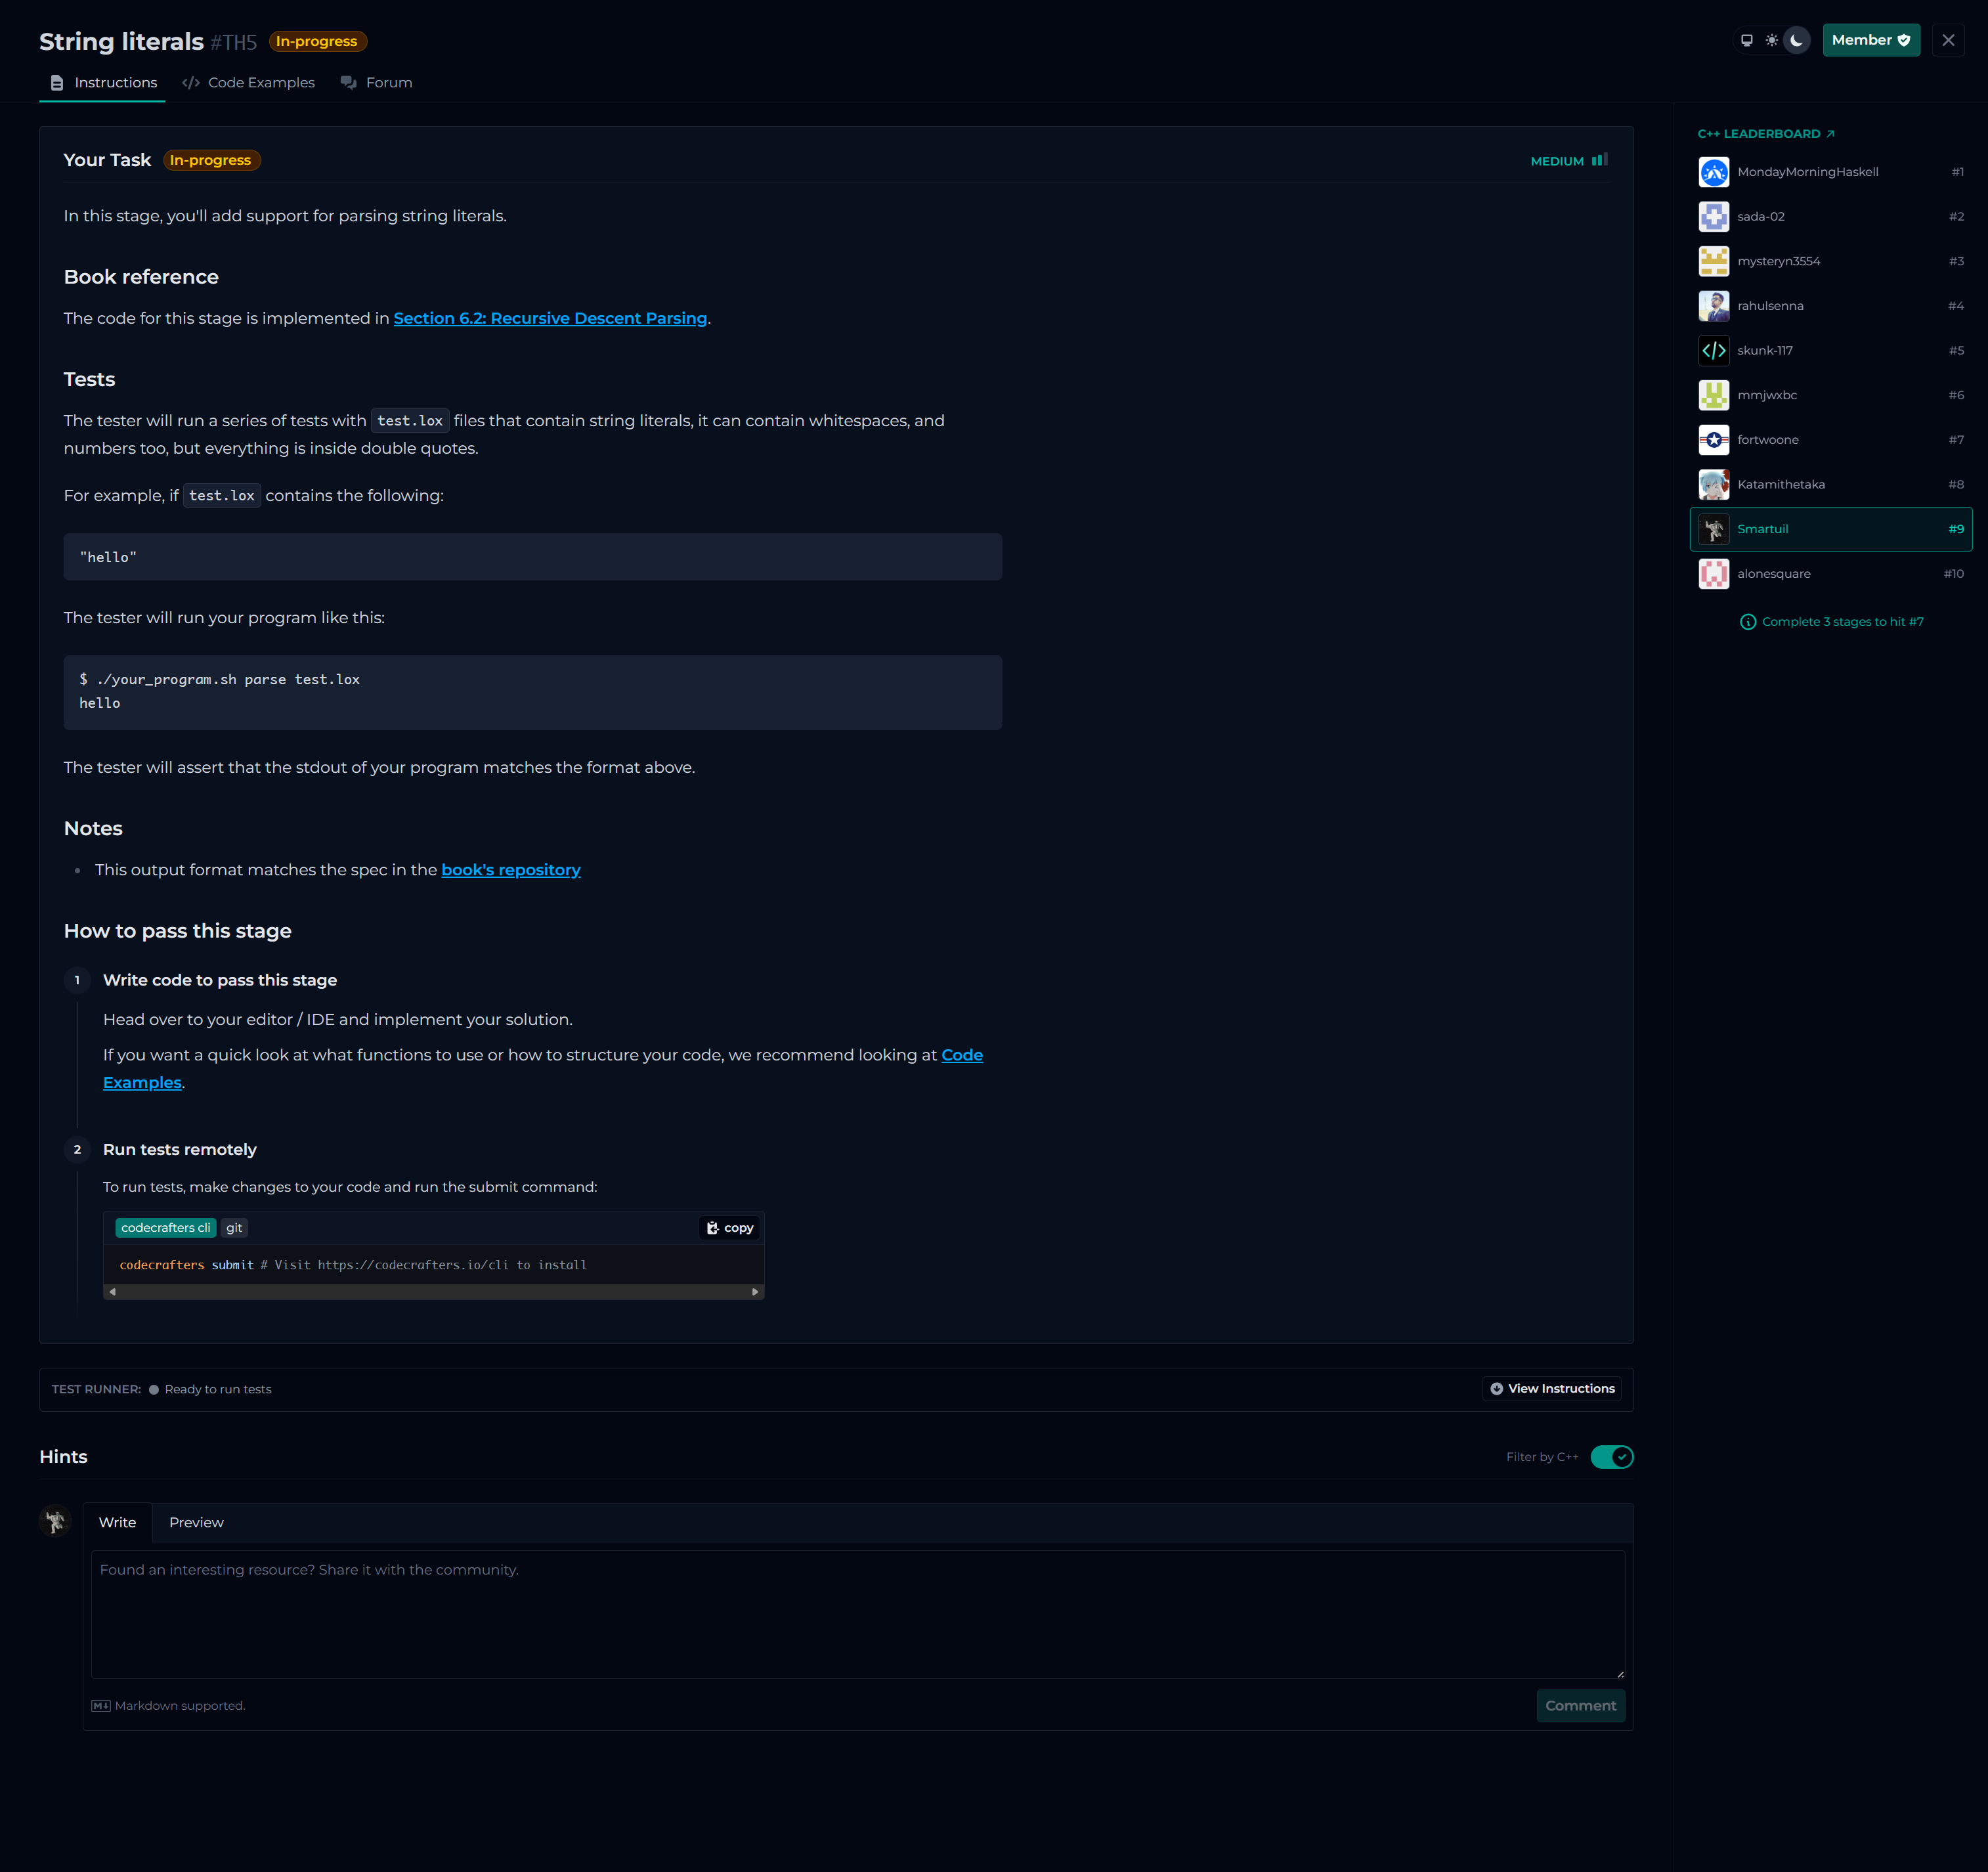Click the MEDIUM difficulty bar indicator
1988x1872 pixels.
[x=1599, y=160]
